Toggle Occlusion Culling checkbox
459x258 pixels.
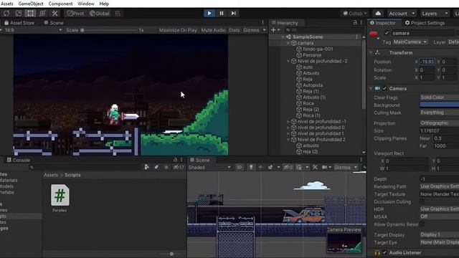(422, 201)
